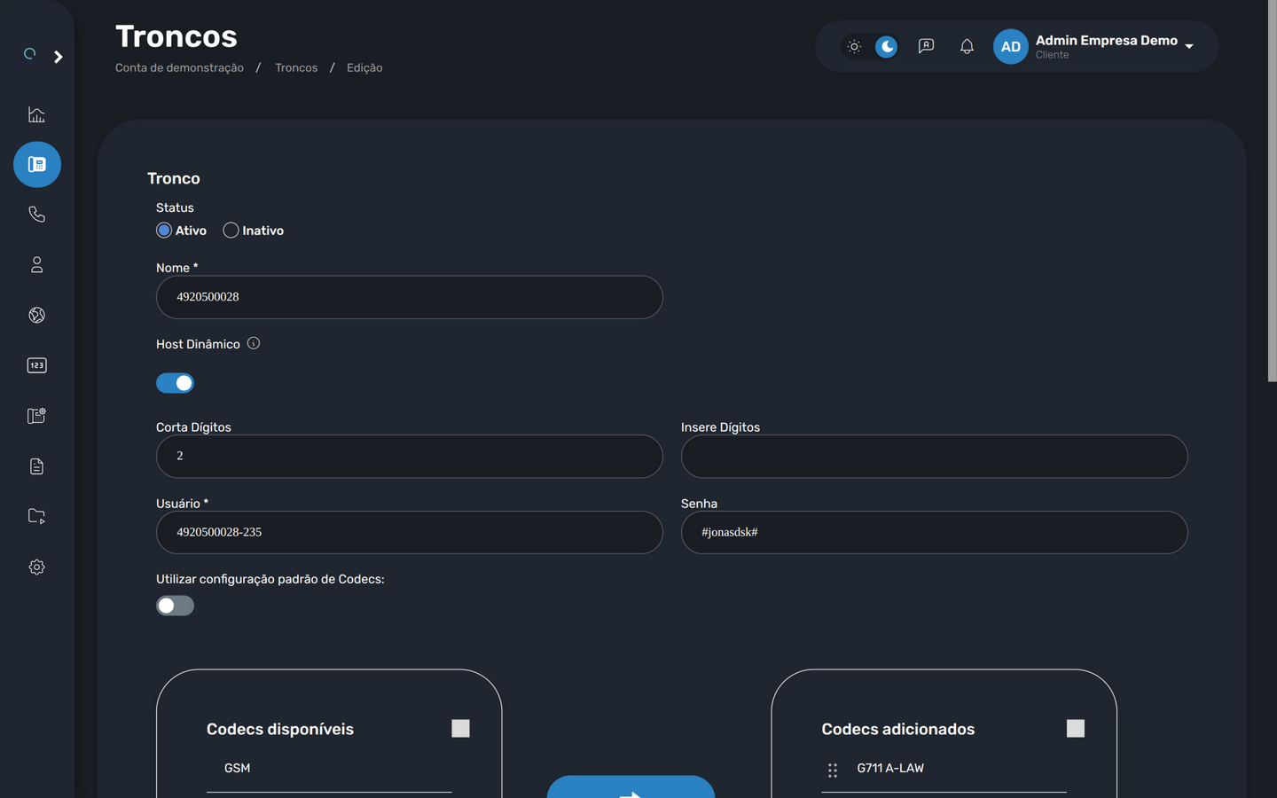
Task: Open the chart dashboard sidebar icon
Action: click(x=36, y=114)
